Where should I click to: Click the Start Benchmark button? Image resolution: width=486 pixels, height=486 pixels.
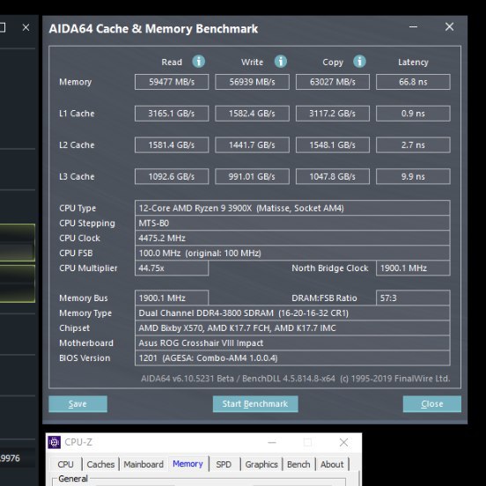pyautogui.click(x=255, y=404)
